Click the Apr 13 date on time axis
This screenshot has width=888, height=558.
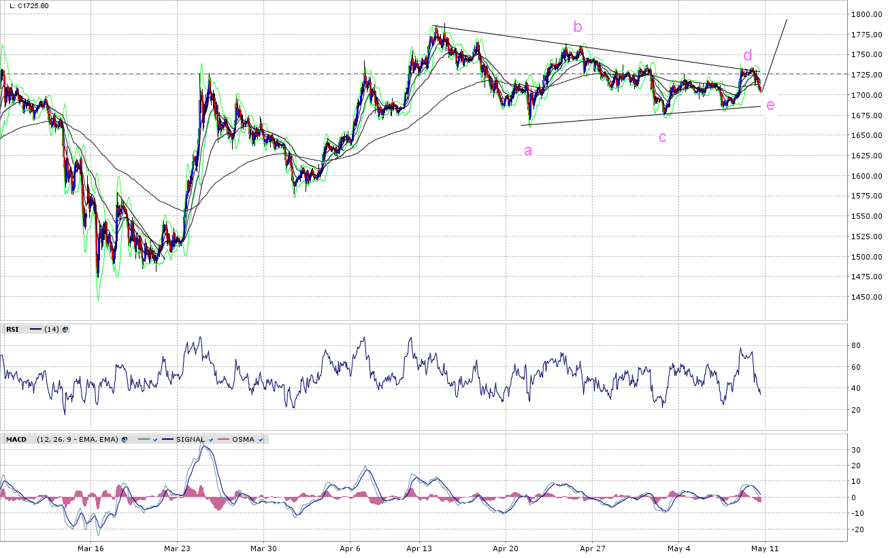(x=419, y=548)
